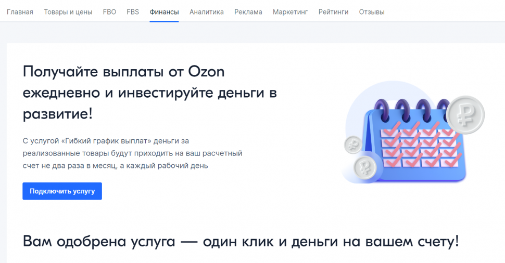Open the Реклама tab
Viewport: 505px width, 263px height.
[248, 12]
